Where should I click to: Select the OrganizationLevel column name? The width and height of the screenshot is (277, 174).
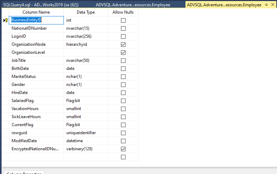(x=36, y=52)
